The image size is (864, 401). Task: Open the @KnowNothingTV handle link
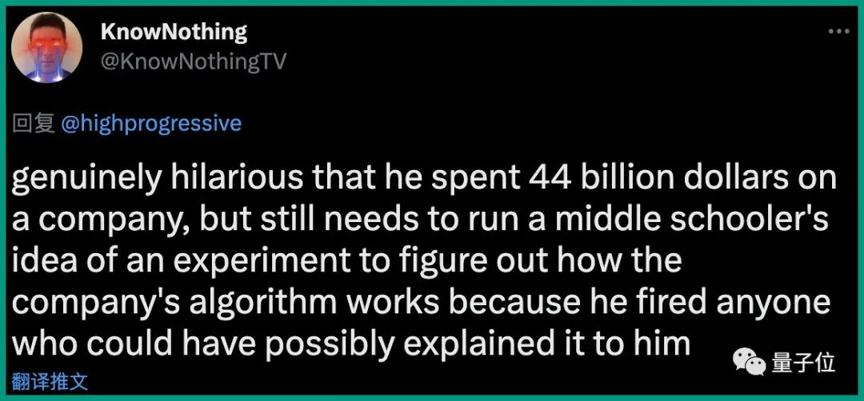click(x=194, y=62)
